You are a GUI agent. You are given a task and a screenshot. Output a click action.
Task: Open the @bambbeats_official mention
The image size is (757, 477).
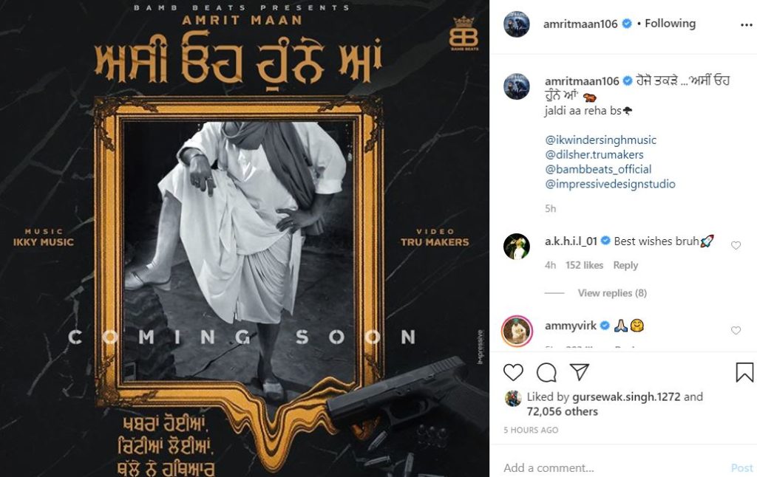click(x=598, y=169)
